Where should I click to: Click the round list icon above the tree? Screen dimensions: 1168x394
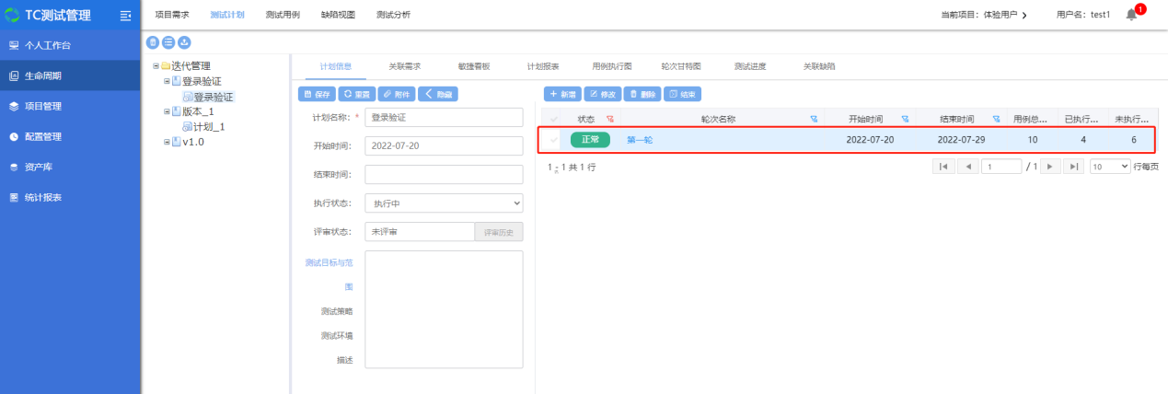[168, 42]
